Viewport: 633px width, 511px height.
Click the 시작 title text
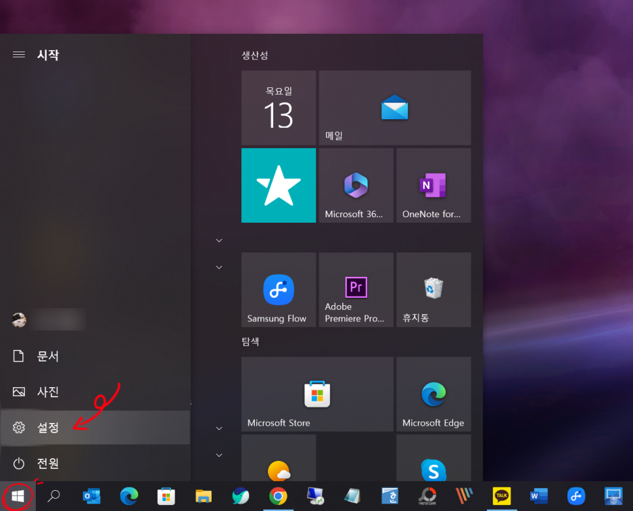tap(48, 55)
